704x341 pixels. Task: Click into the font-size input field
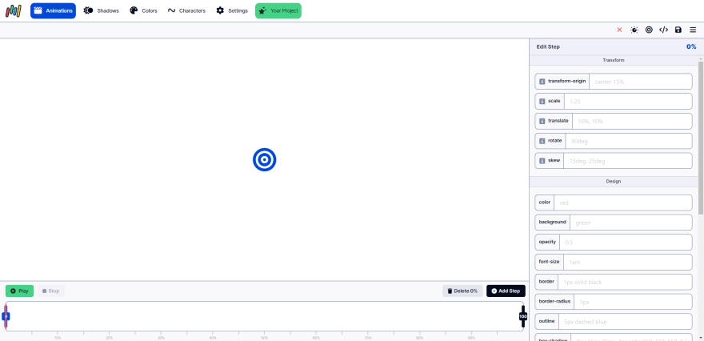coord(627,262)
